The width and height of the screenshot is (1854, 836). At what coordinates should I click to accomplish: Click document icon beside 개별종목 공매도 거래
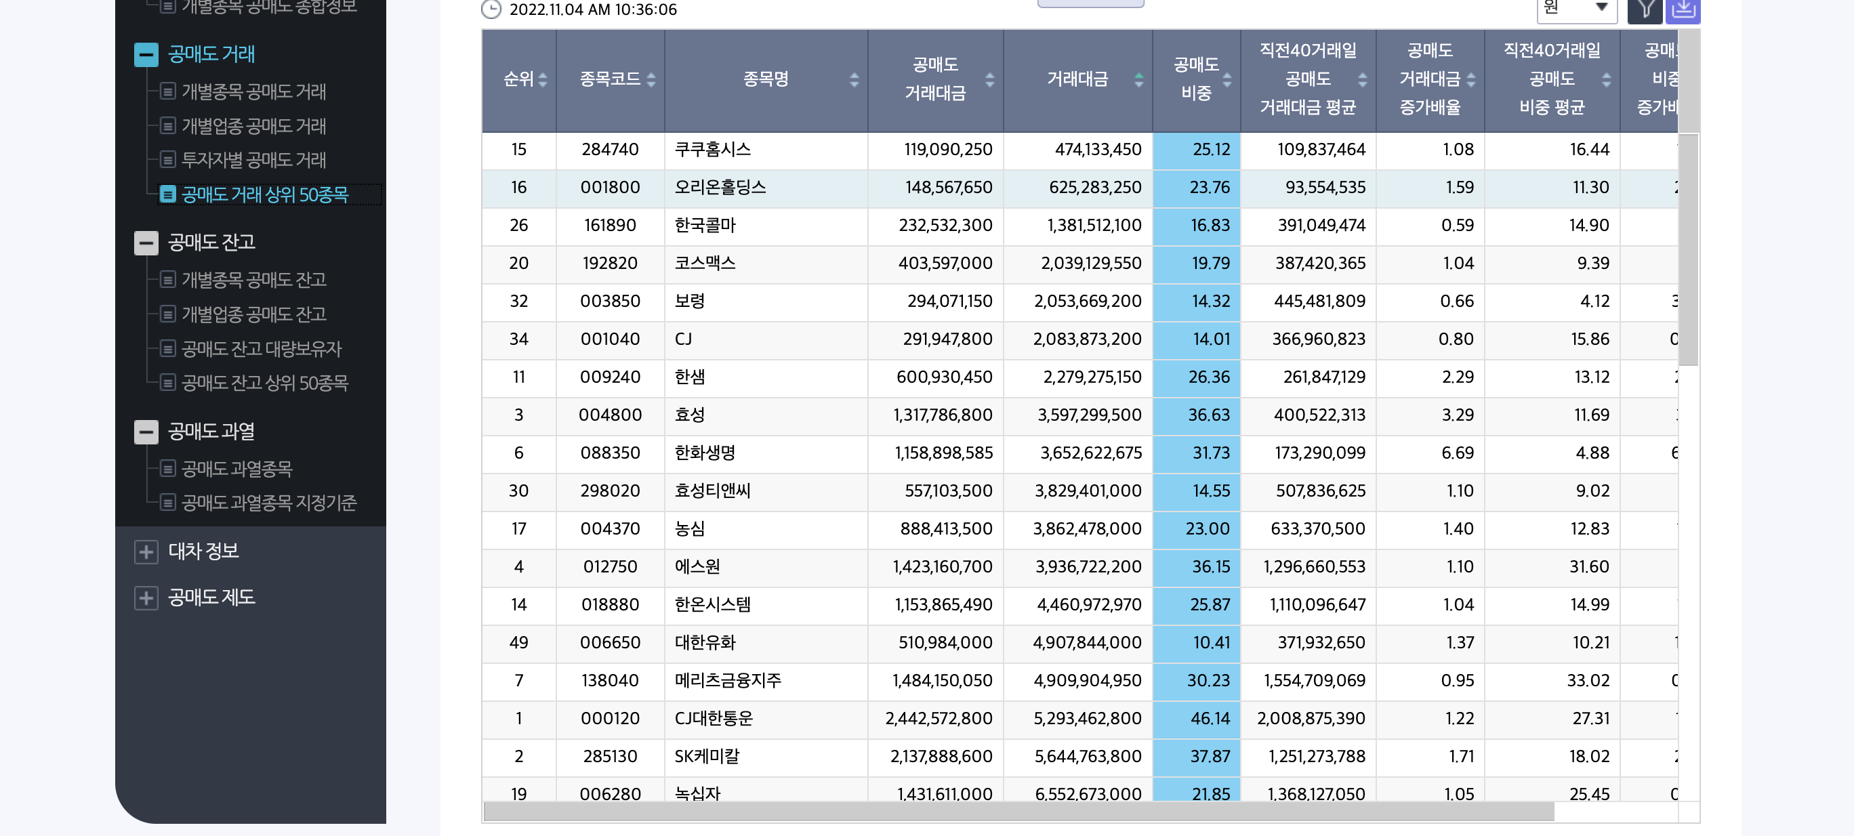coord(167,91)
